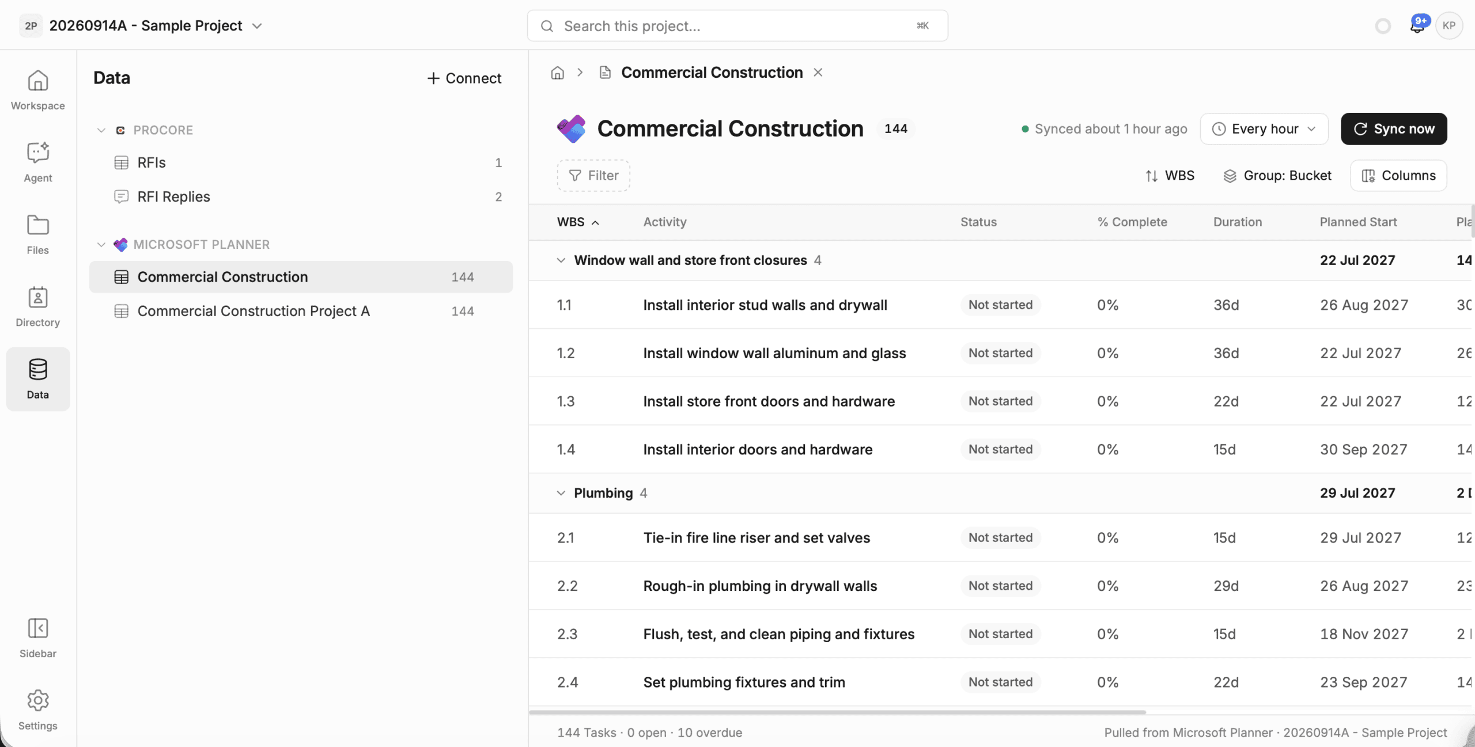The width and height of the screenshot is (1475, 747).
Task: Collapse the MICROSOFT PLANNER section
Action: (x=101, y=245)
